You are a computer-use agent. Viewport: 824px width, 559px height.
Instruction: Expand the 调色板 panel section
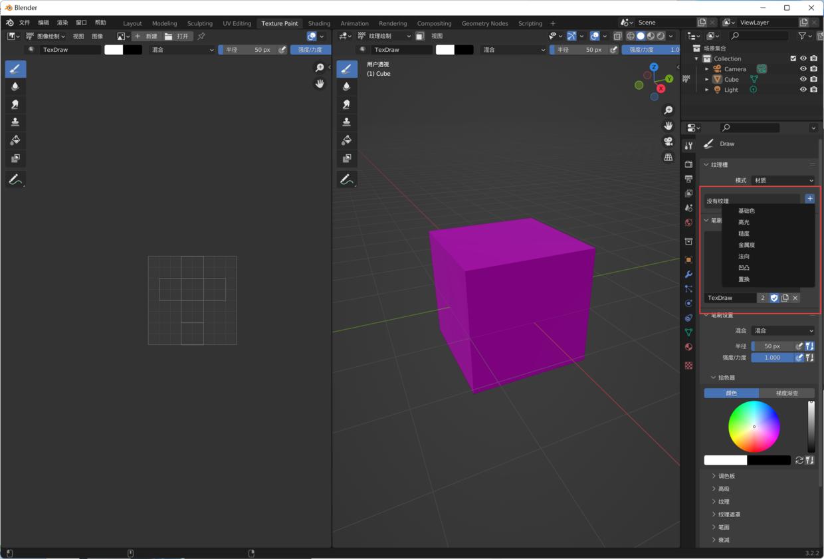pyautogui.click(x=724, y=475)
